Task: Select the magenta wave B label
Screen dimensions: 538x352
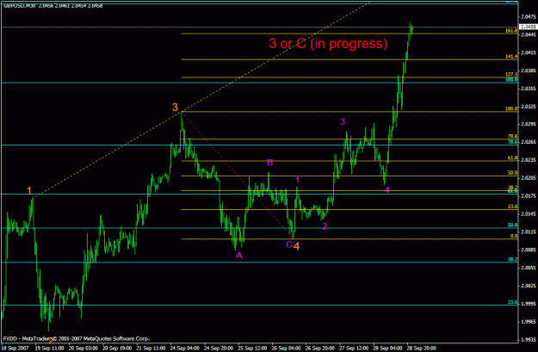Action: (x=269, y=163)
